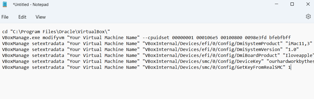Click the "iMac11,3" value

(x=299, y=43)
